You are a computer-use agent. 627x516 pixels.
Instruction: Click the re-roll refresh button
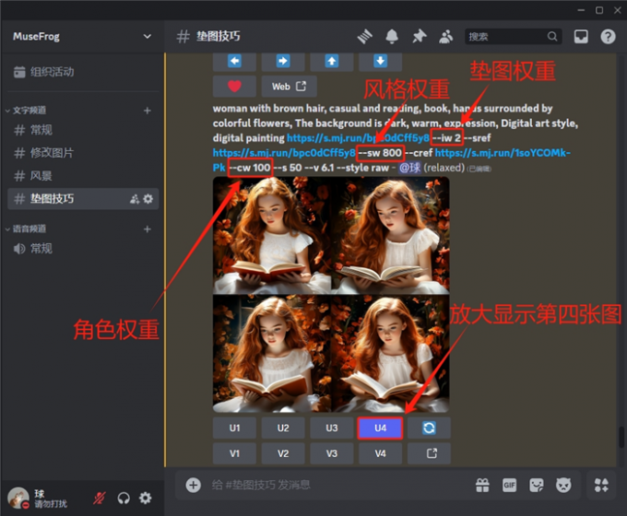click(x=429, y=428)
